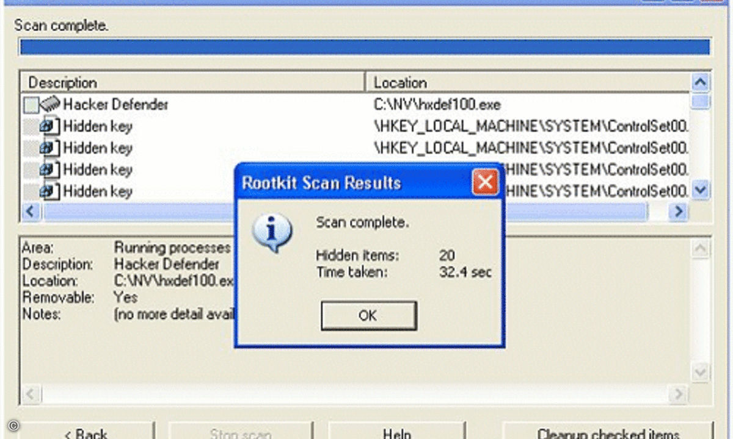Screen dimensions: 733x439
Task: Toggle the fourth Hidden key row's checkbox
Action: point(31,191)
